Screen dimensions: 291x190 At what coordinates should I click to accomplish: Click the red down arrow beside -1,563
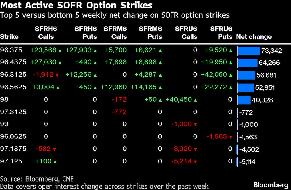coord(230,137)
